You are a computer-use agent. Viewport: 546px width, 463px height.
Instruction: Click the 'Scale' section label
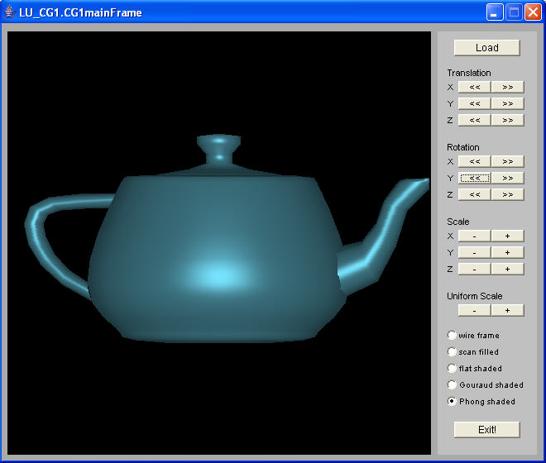coord(458,222)
